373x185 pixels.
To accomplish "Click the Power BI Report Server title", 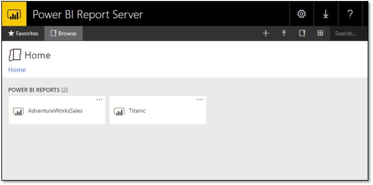I will pyautogui.click(x=88, y=15).
